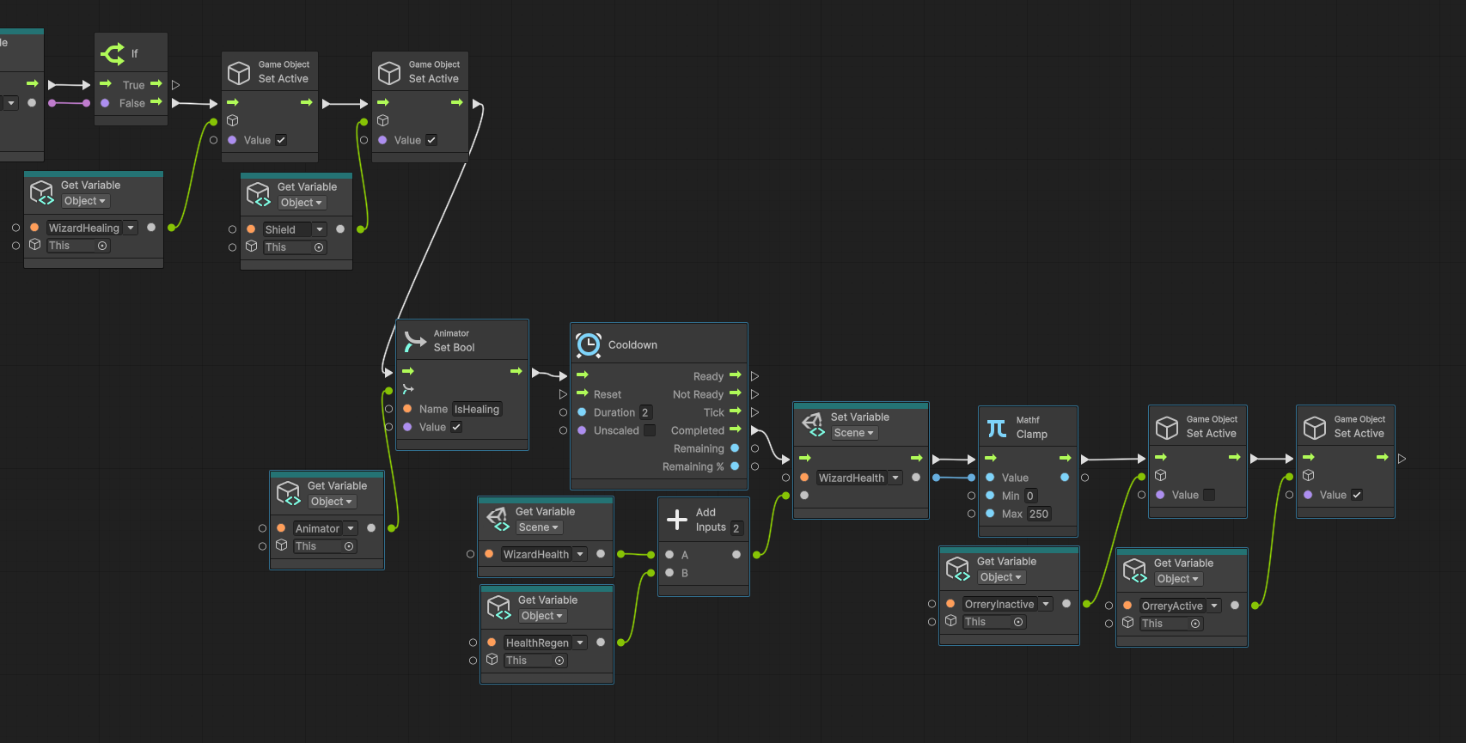Click the Get Variable WizardHealing node icon
The width and height of the screenshot is (1466, 743).
(x=42, y=192)
